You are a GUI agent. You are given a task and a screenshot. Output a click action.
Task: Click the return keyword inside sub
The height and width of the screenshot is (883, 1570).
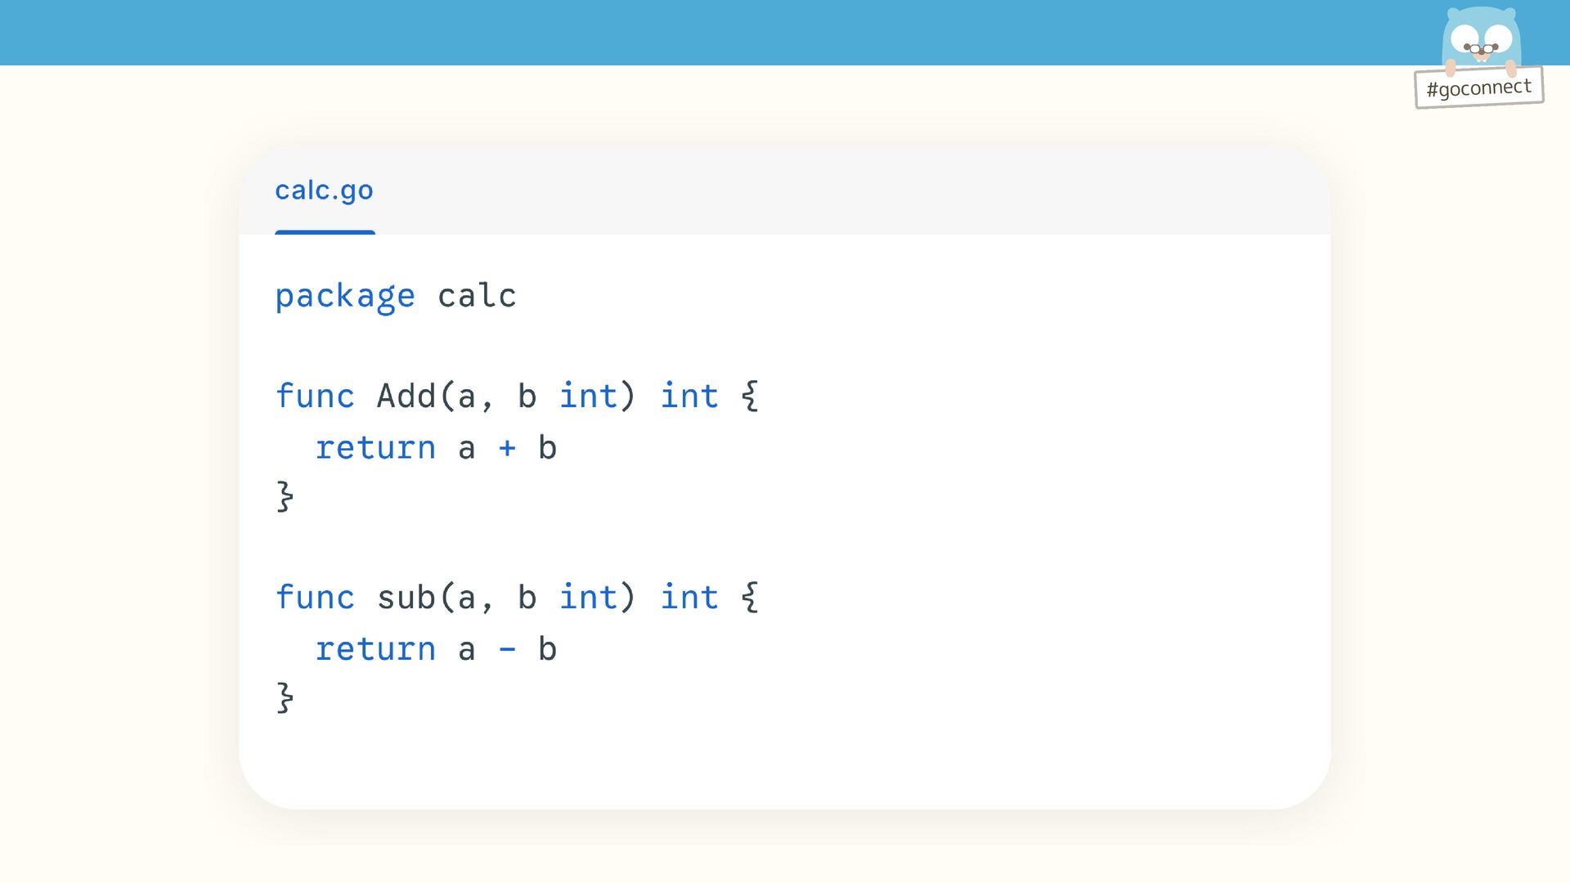click(375, 649)
